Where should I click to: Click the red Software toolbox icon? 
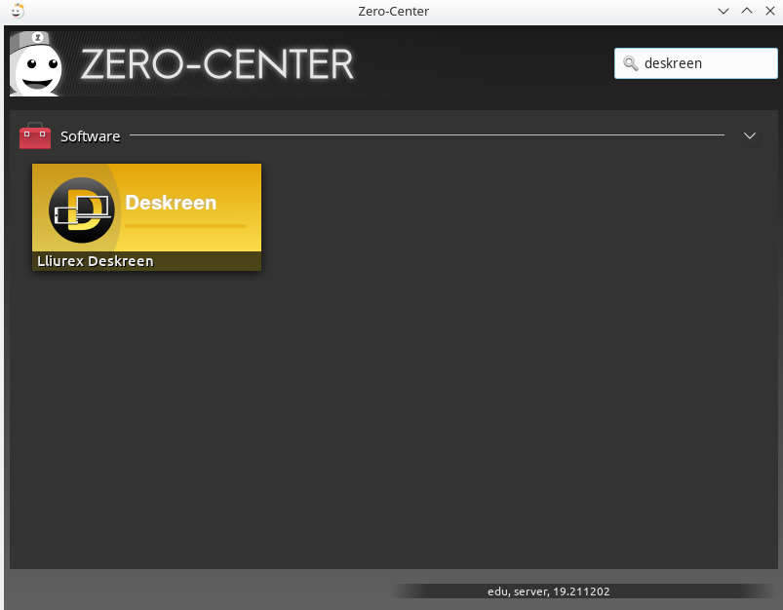pos(35,136)
